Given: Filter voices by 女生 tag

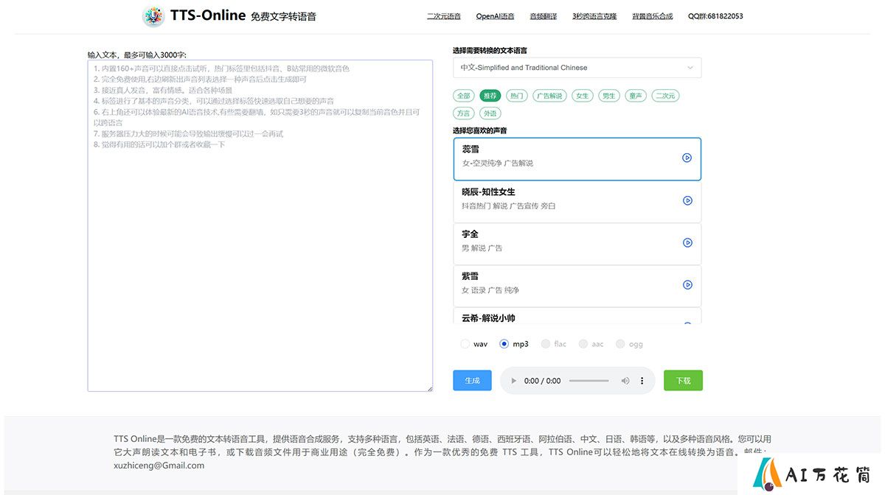Looking at the screenshot, I should (583, 96).
